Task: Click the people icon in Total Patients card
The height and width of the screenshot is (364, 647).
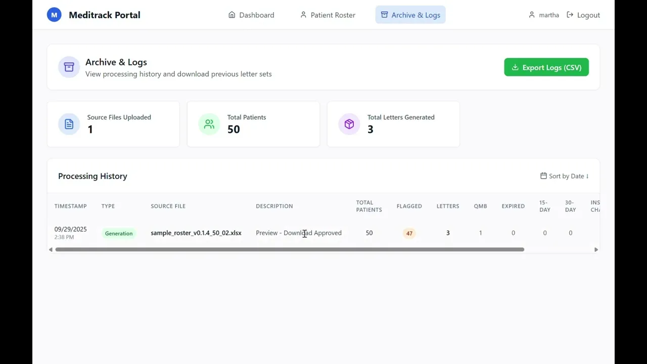Action: click(x=209, y=124)
